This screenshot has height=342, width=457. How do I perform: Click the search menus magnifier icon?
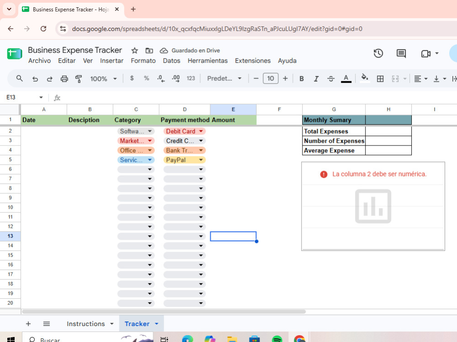pyautogui.click(x=20, y=78)
